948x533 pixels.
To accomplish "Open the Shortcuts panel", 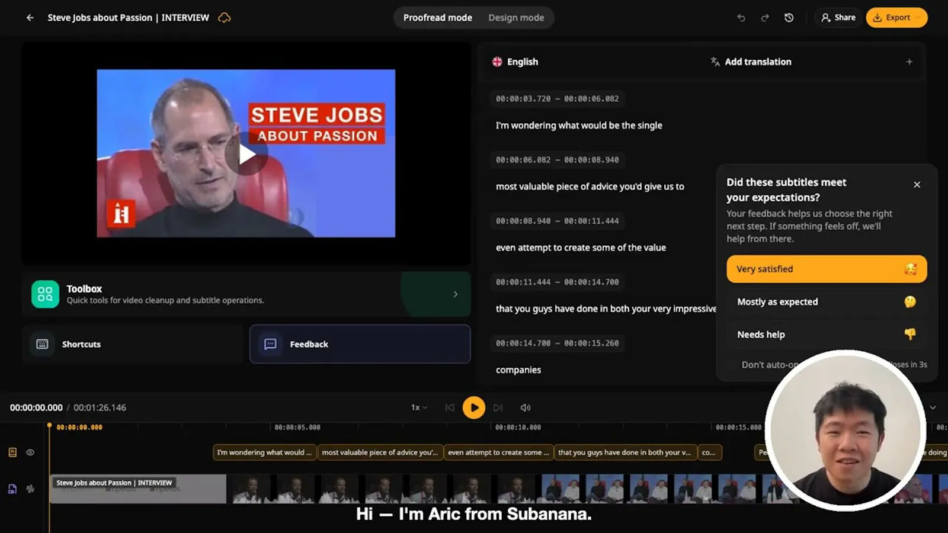I will (133, 344).
